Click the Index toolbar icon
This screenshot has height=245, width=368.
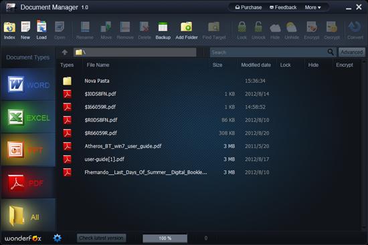coord(9,31)
